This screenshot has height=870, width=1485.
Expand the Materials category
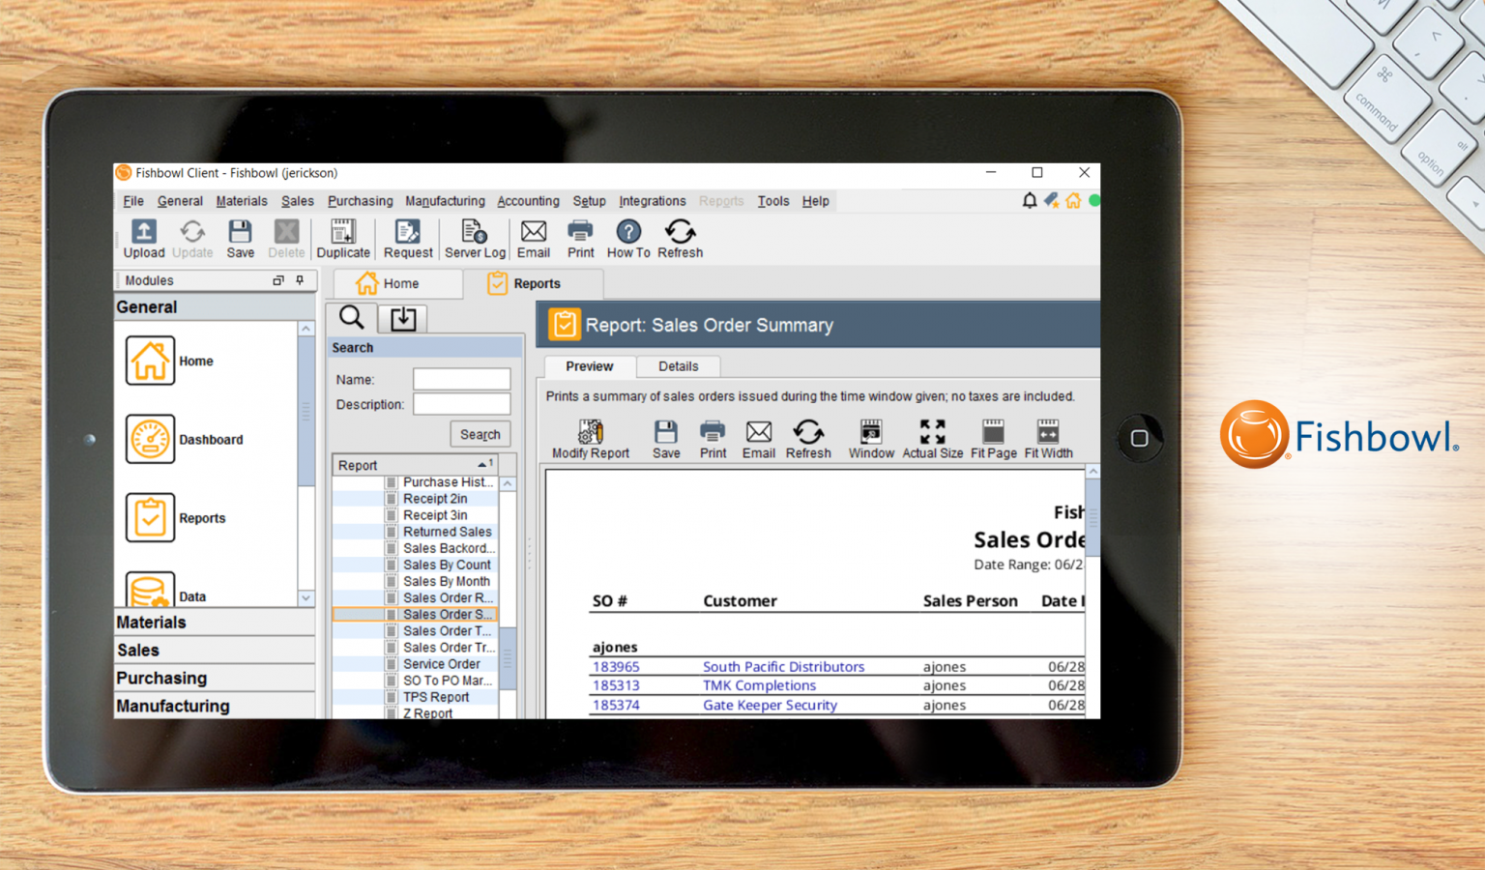coord(151,622)
